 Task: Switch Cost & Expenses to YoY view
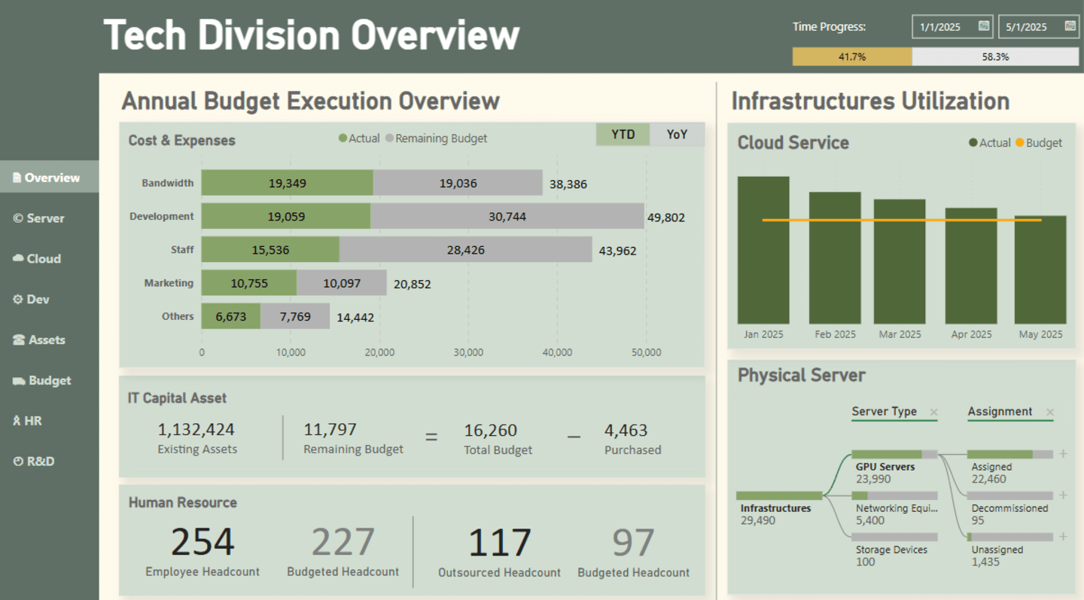[x=677, y=135]
